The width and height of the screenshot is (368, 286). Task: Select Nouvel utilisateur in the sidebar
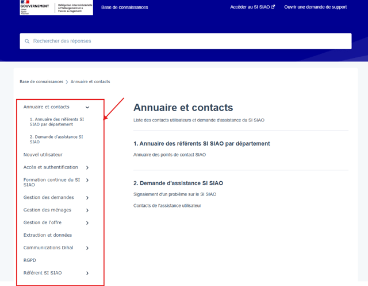pos(43,155)
